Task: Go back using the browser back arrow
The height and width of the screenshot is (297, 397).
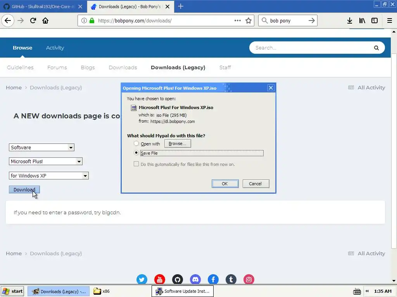Action: click(8, 20)
